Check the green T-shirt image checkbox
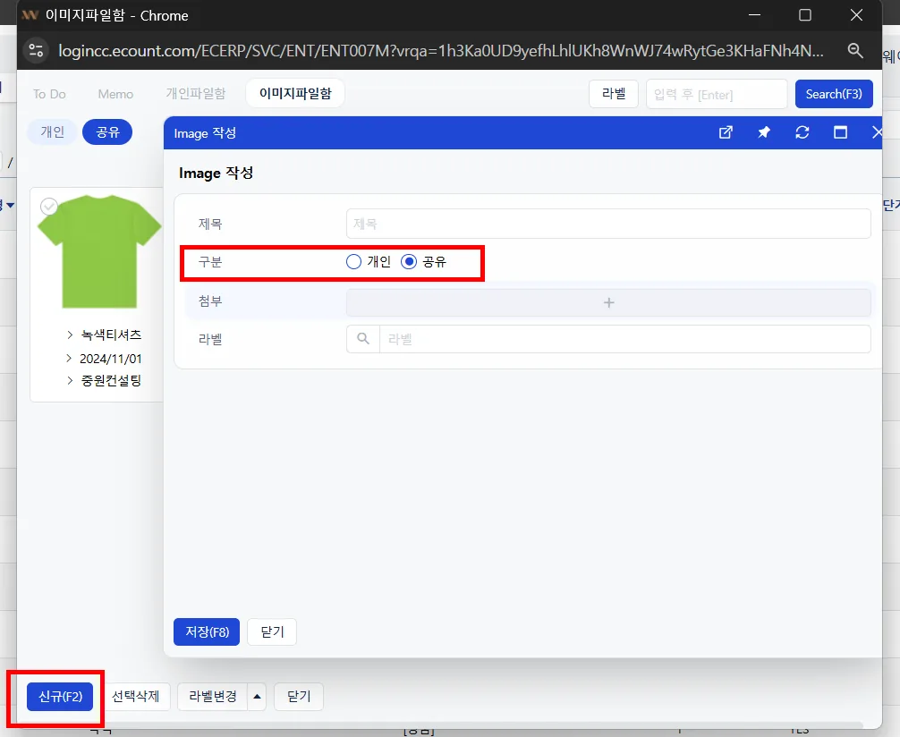This screenshot has width=900, height=737. (x=49, y=206)
